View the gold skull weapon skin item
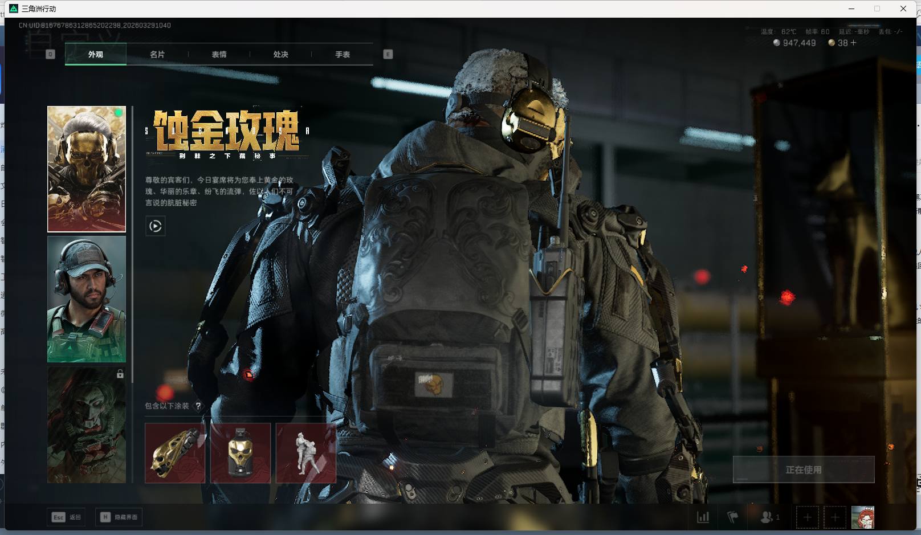The image size is (921, 535). [x=175, y=453]
